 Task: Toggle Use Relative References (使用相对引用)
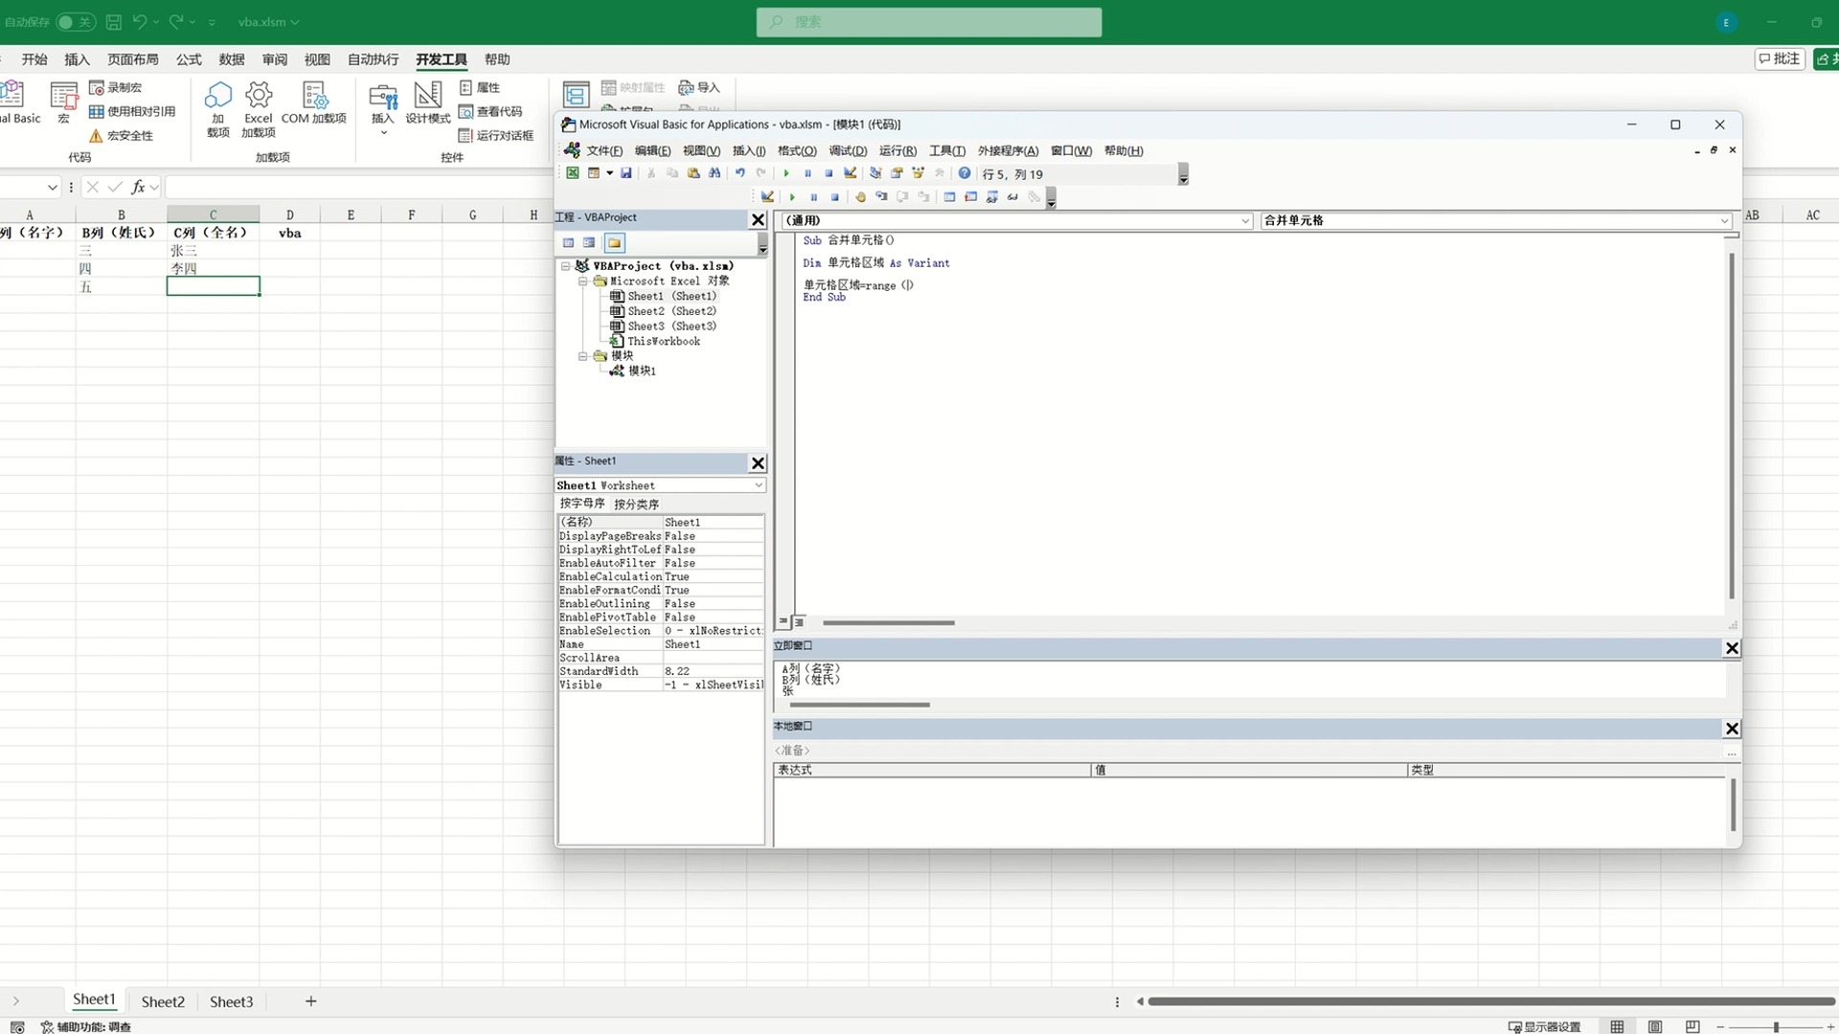point(132,111)
